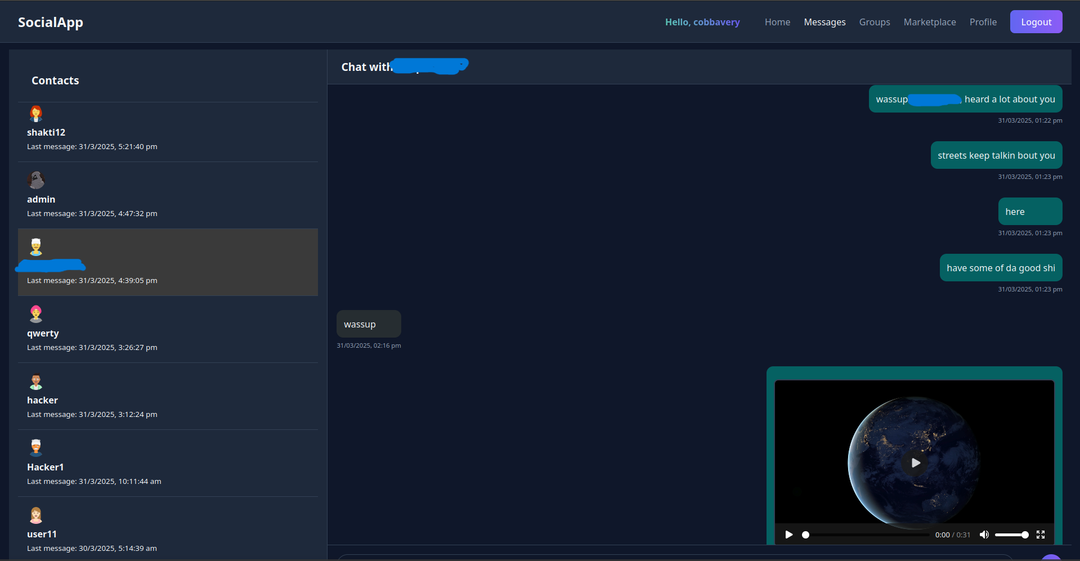Click the admin contact avatar icon
The width and height of the screenshot is (1080, 561).
pyautogui.click(x=36, y=181)
